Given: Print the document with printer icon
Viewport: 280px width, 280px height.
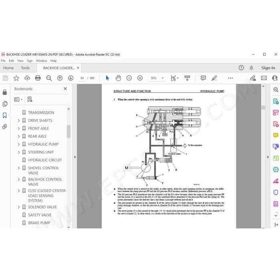Looking at the screenshot, I should pyautogui.click(x=38, y=78).
